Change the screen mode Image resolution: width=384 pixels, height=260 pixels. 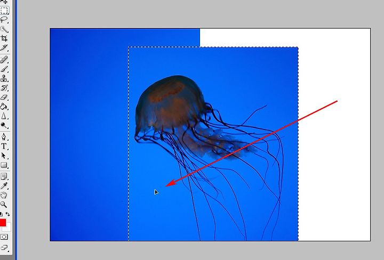click(x=4, y=247)
